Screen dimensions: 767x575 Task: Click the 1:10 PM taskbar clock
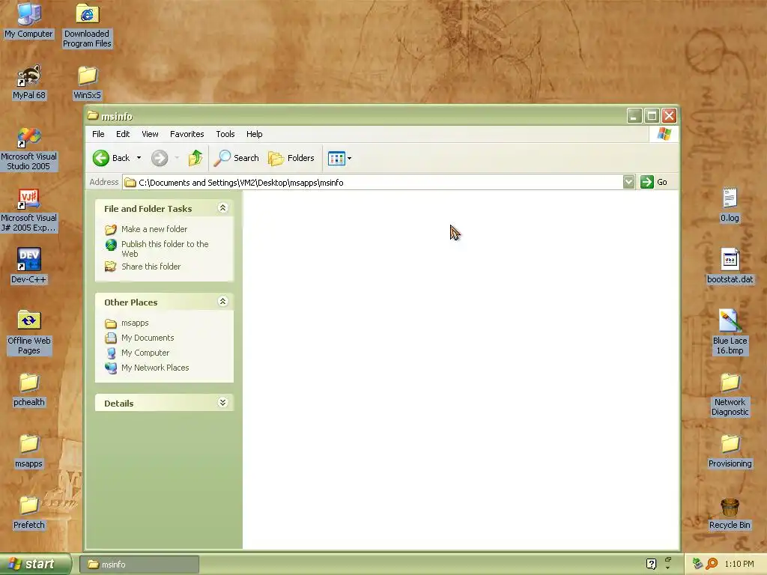739,564
